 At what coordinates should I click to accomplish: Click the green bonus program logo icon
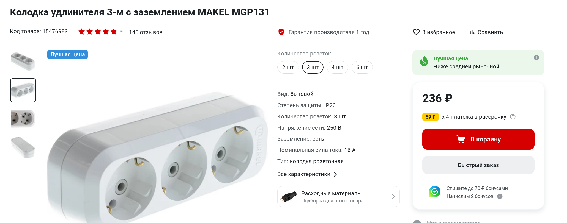(434, 192)
